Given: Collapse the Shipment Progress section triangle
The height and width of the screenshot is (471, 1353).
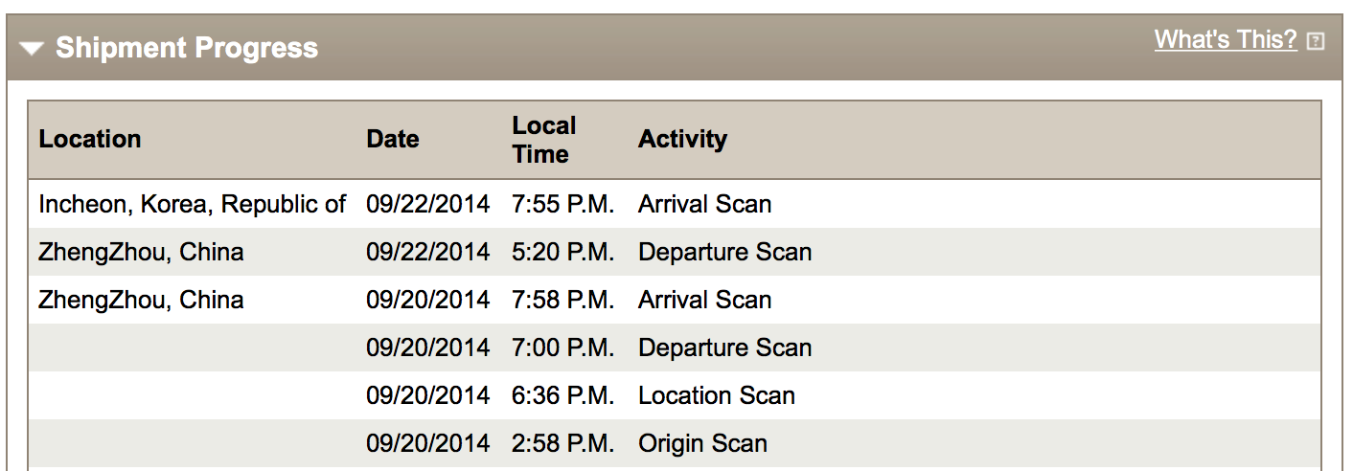Looking at the screenshot, I should (32, 48).
